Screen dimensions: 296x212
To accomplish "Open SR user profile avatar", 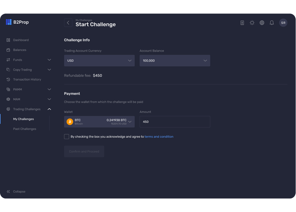I will pyautogui.click(x=283, y=23).
